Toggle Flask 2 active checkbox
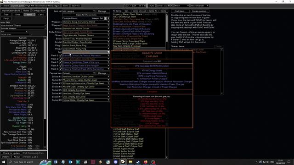 (x=61, y=59)
